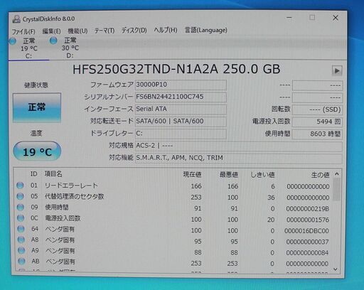Viewport: 364px width, 290px height.
Task: Click raw value 000000000084
Action: coord(307,253)
